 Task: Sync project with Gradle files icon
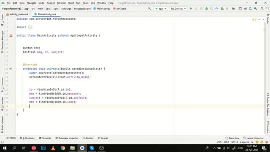(x=245, y=8)
